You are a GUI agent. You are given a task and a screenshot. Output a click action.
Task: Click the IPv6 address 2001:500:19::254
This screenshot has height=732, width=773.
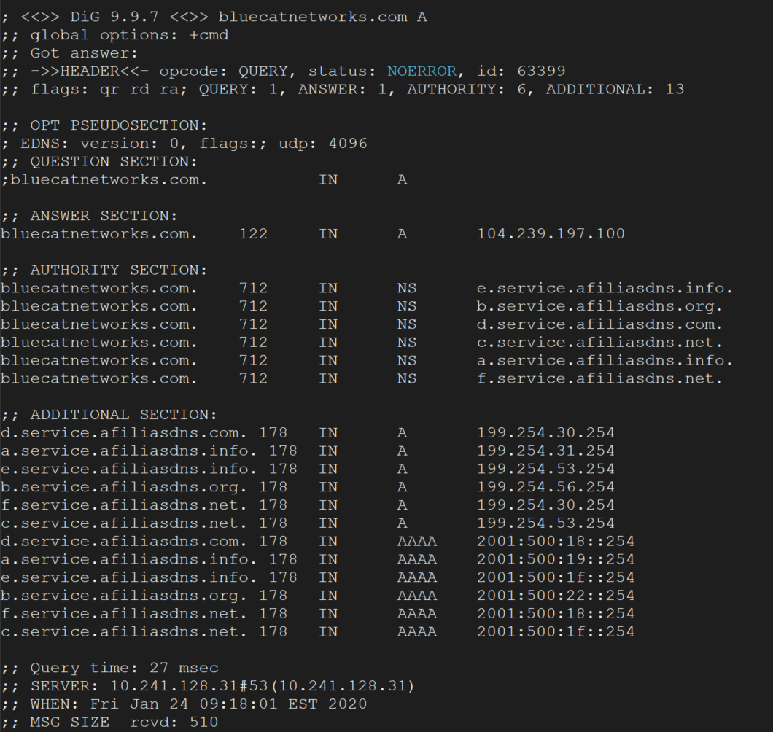[556, 559]
